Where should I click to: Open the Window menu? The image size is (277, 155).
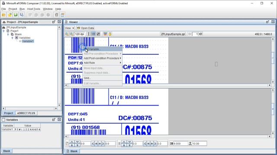click(48, 9)
